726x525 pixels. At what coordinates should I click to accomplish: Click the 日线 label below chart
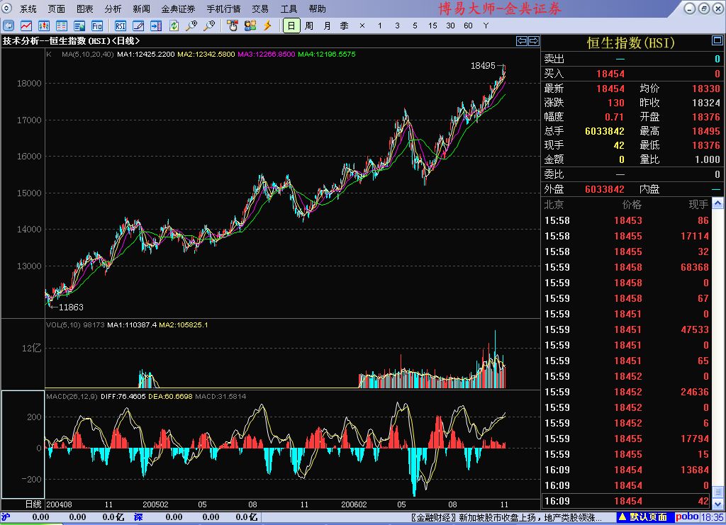coord(33,504)
